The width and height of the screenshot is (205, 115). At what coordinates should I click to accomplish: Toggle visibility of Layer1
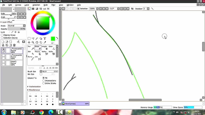coord(4,62)
